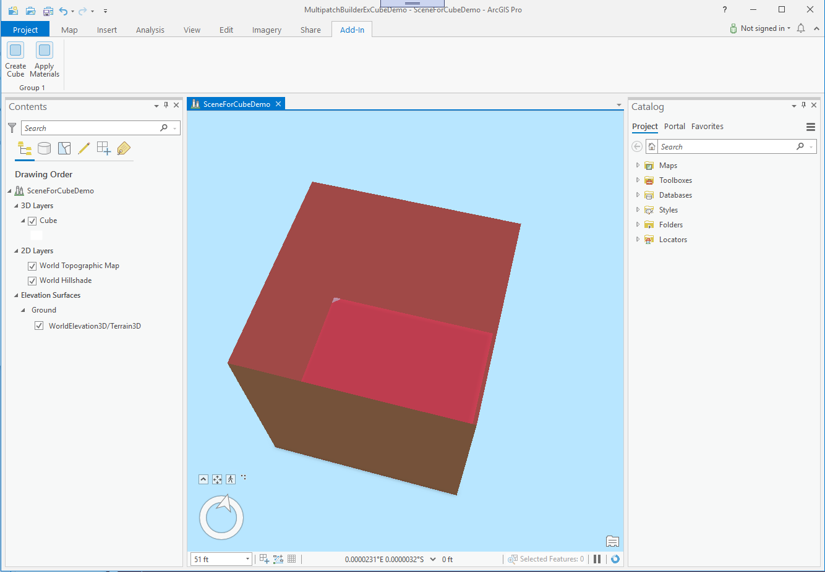Open the List By Data Source view

coord(44,148)
